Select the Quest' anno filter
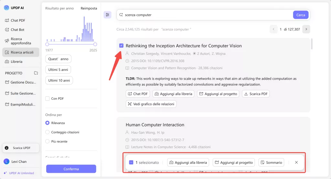The image size is (331, 179). pyautogui.click(x=58, y=59)
